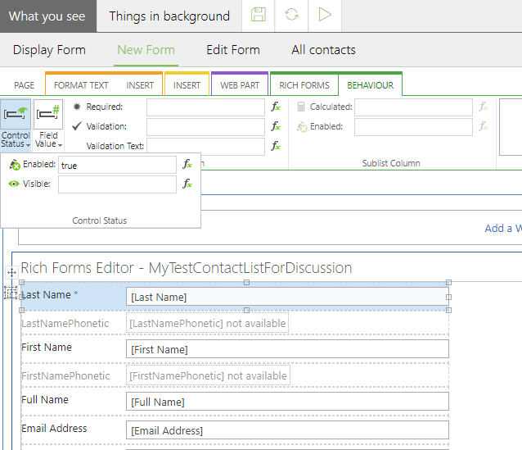Select the [First Name] field box
Image resolution: width=522 pixels, height=450 pixels.
pos(287,350)
